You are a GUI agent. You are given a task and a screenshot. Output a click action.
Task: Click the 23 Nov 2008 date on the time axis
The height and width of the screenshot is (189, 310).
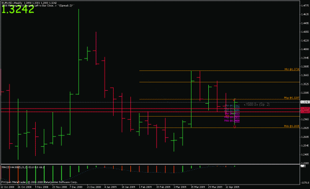(x=60, y=187)
